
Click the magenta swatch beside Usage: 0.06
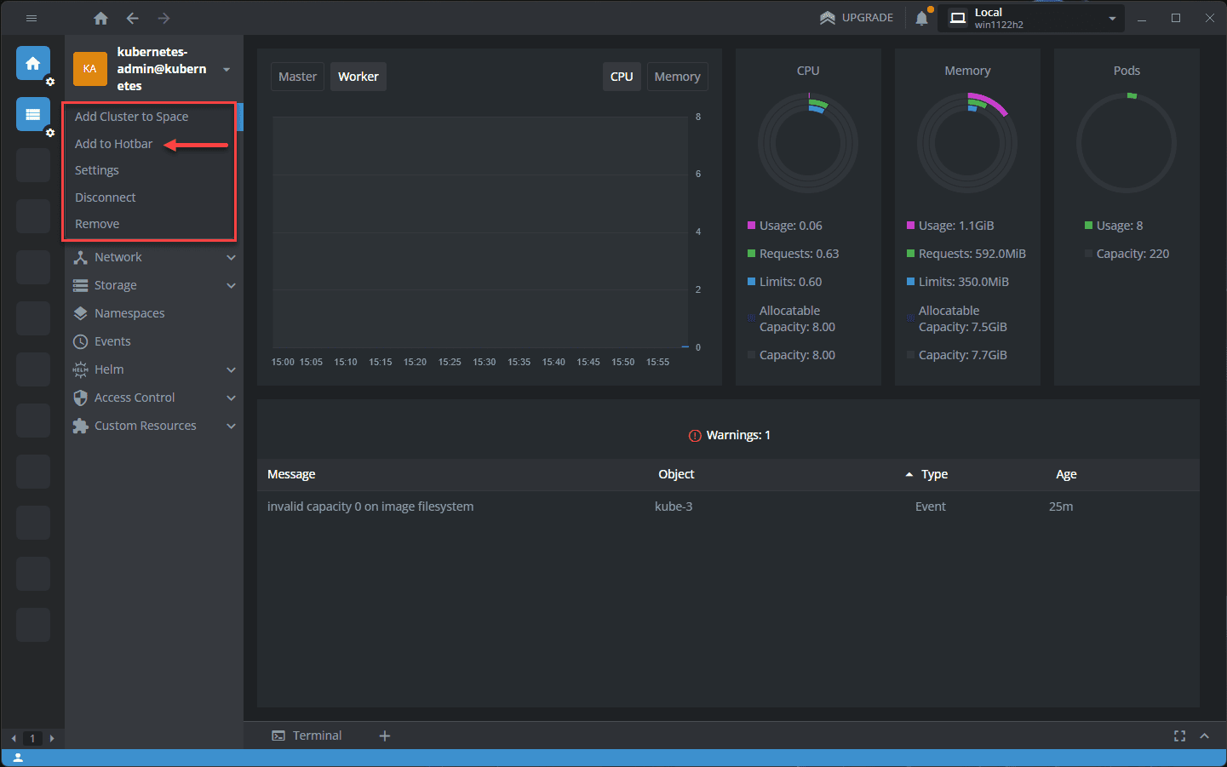(x=751, y=226)
